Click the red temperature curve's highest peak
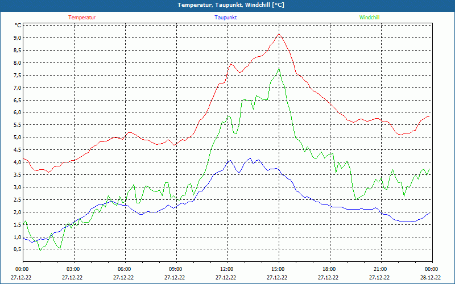 279,34
